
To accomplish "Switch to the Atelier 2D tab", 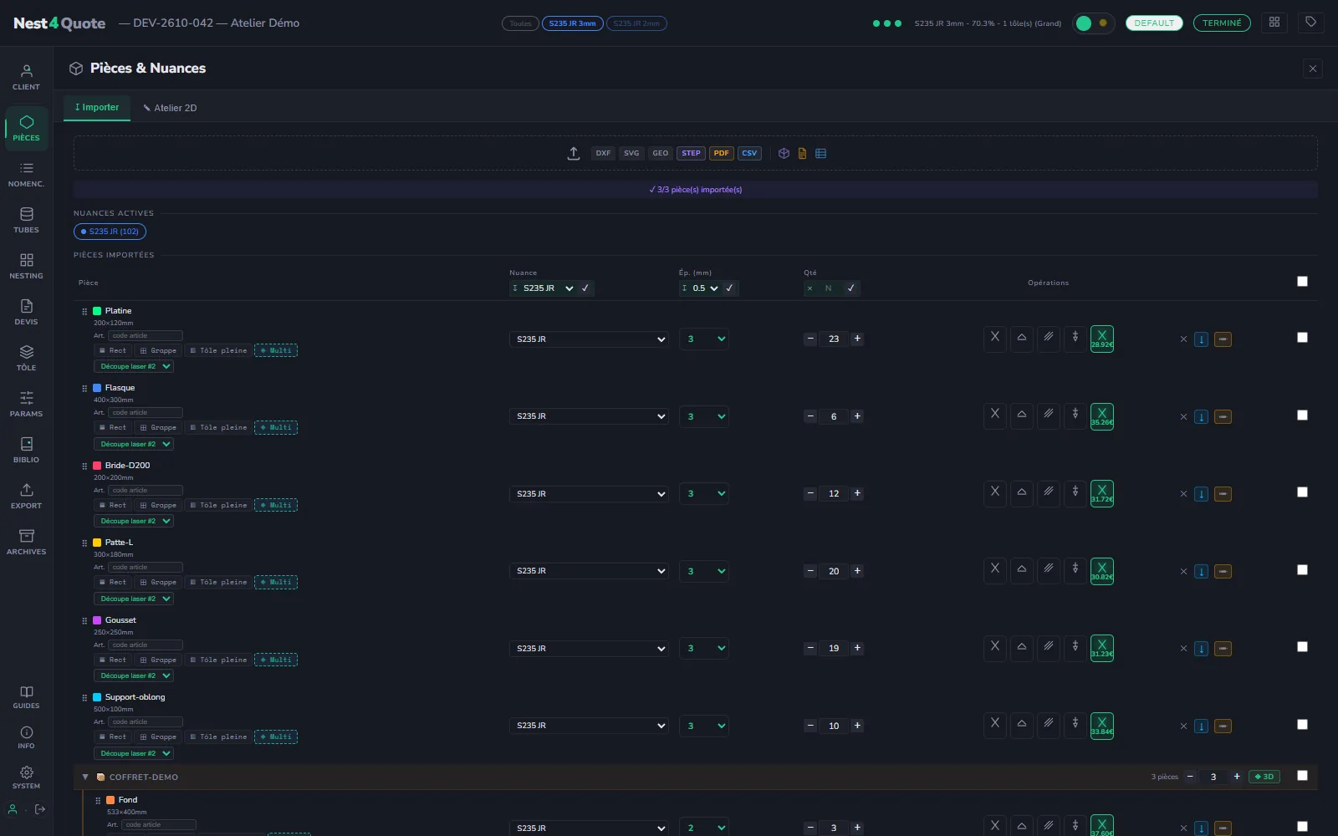I will pos(171,108).
